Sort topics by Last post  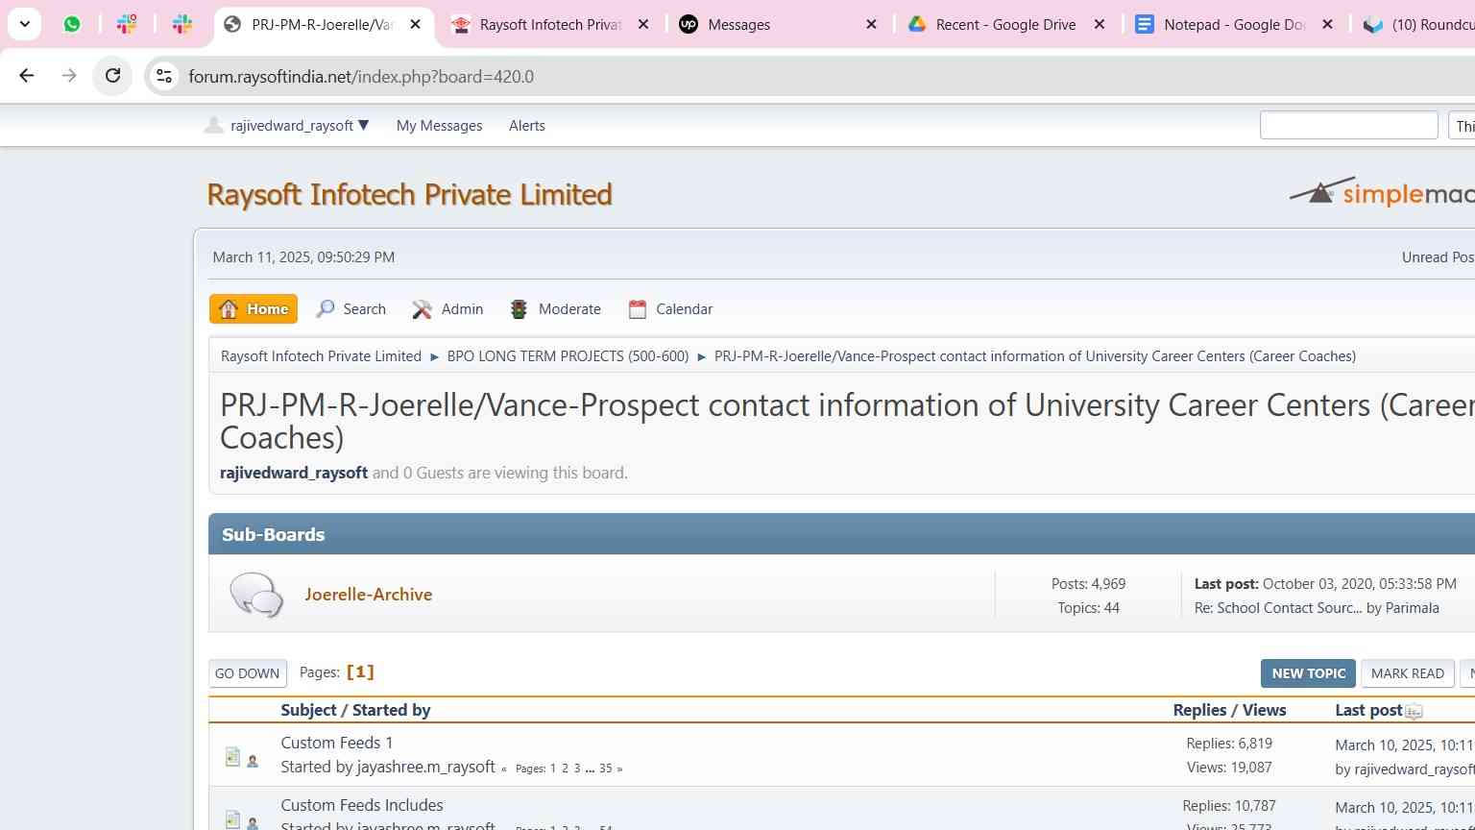tap(1368, 710)
